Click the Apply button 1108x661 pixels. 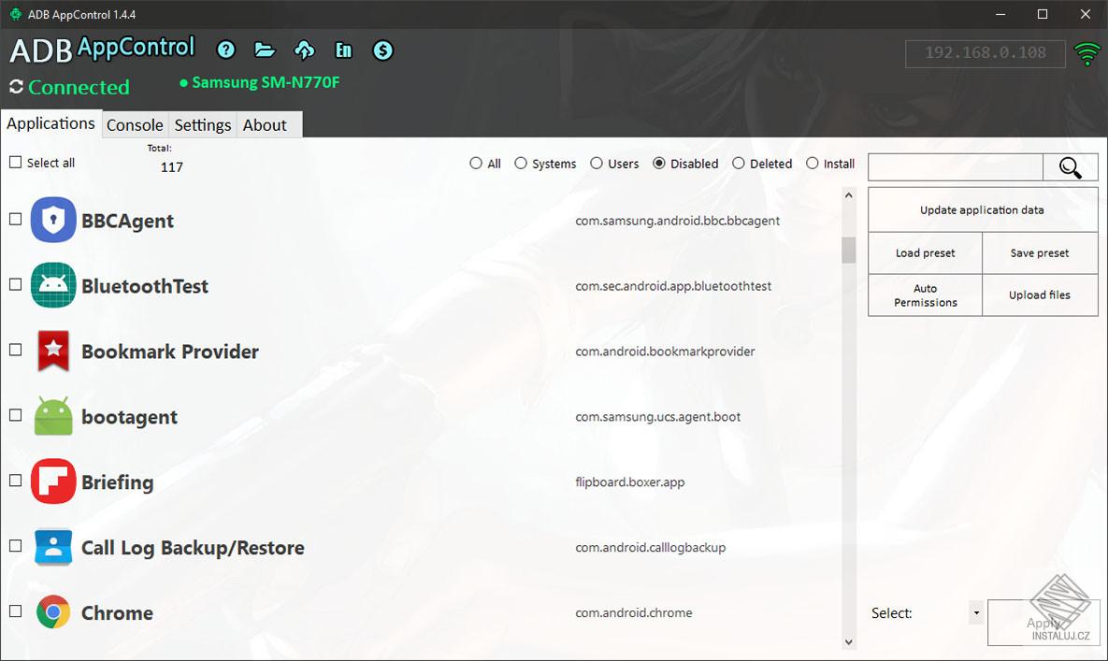pos(1043,622)
